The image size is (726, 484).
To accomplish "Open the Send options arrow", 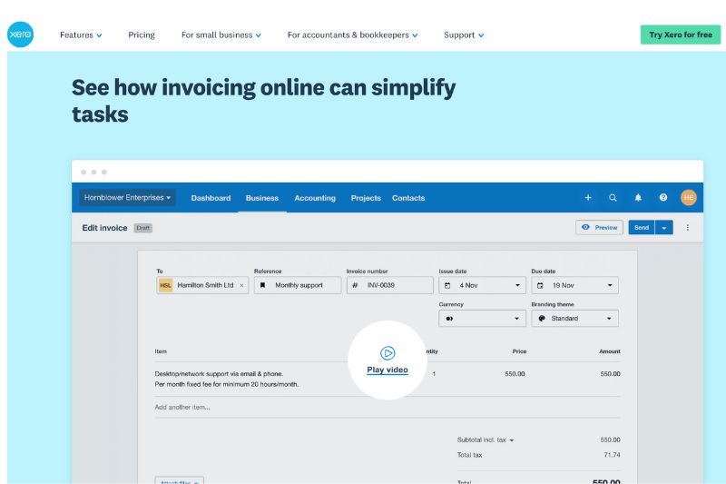I will point(664,227).
